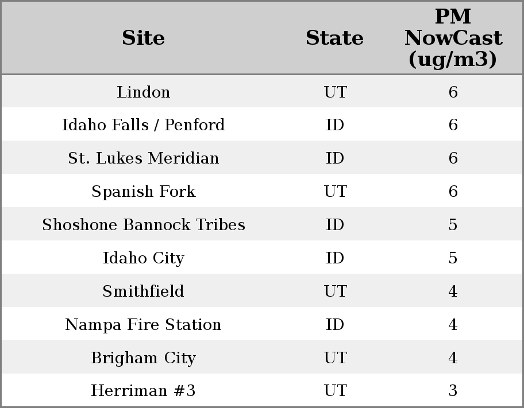Click the Site column header

pos(143,38)
